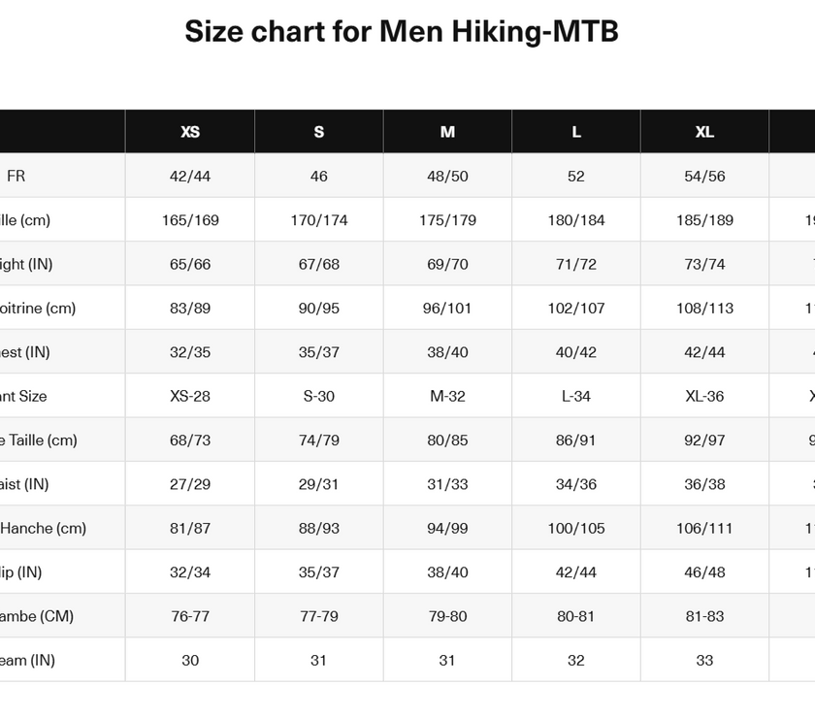Click the "Size chart for Men Hiking-MTB" title
The image size is (815, 718).
tap(402, 32)
